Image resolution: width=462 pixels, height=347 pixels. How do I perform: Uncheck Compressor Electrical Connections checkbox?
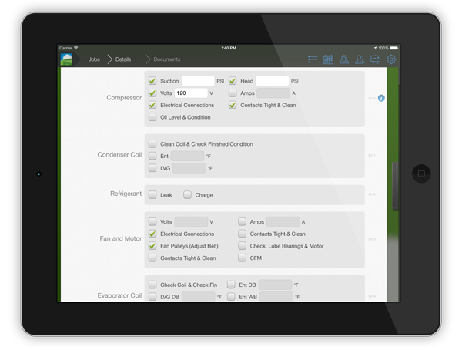[152, 105]
